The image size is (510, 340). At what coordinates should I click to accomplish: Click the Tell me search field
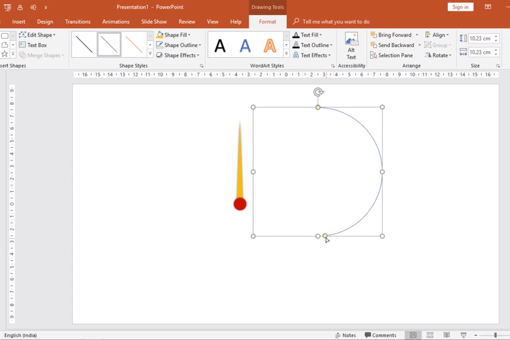point(336,22)
